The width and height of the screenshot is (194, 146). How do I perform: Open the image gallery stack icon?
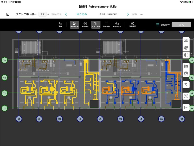pyautogui.click(x=186, y=74)
